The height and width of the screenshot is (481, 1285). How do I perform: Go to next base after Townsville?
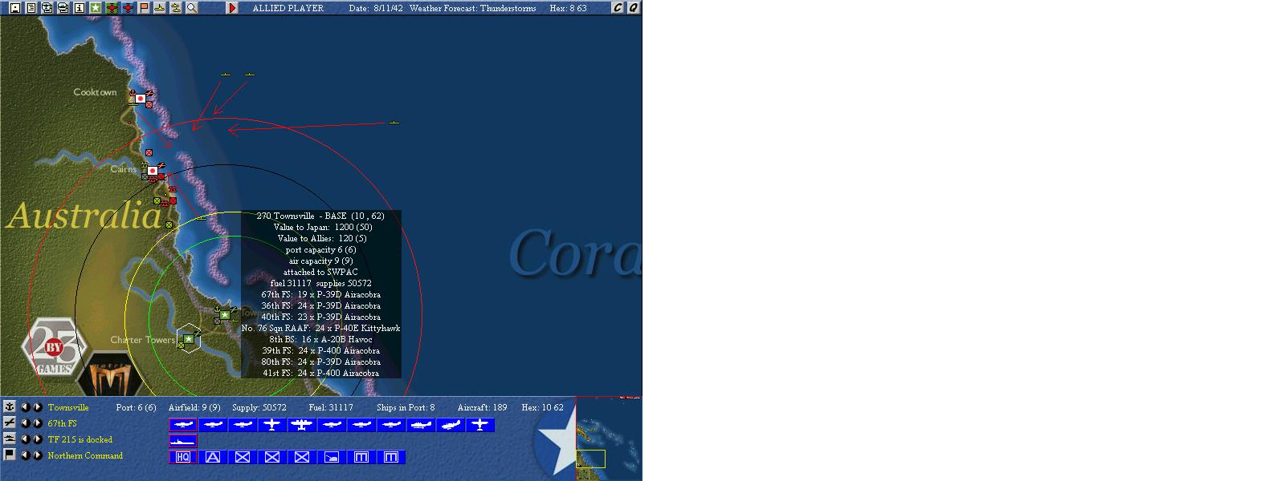pyautogui.click(x=37, y=407)
